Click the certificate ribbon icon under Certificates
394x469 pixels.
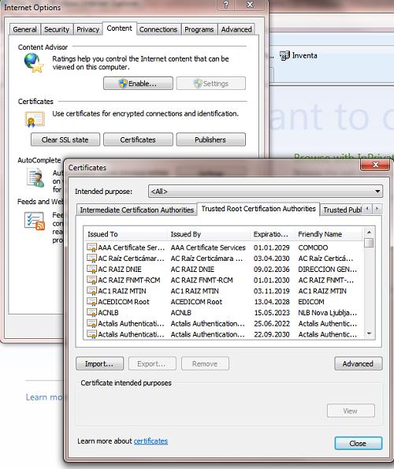click(35, 119)
